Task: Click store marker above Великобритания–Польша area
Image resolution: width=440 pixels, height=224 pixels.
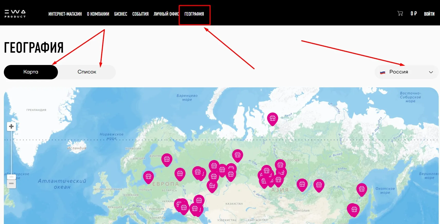Action: [x=148, y=177]
